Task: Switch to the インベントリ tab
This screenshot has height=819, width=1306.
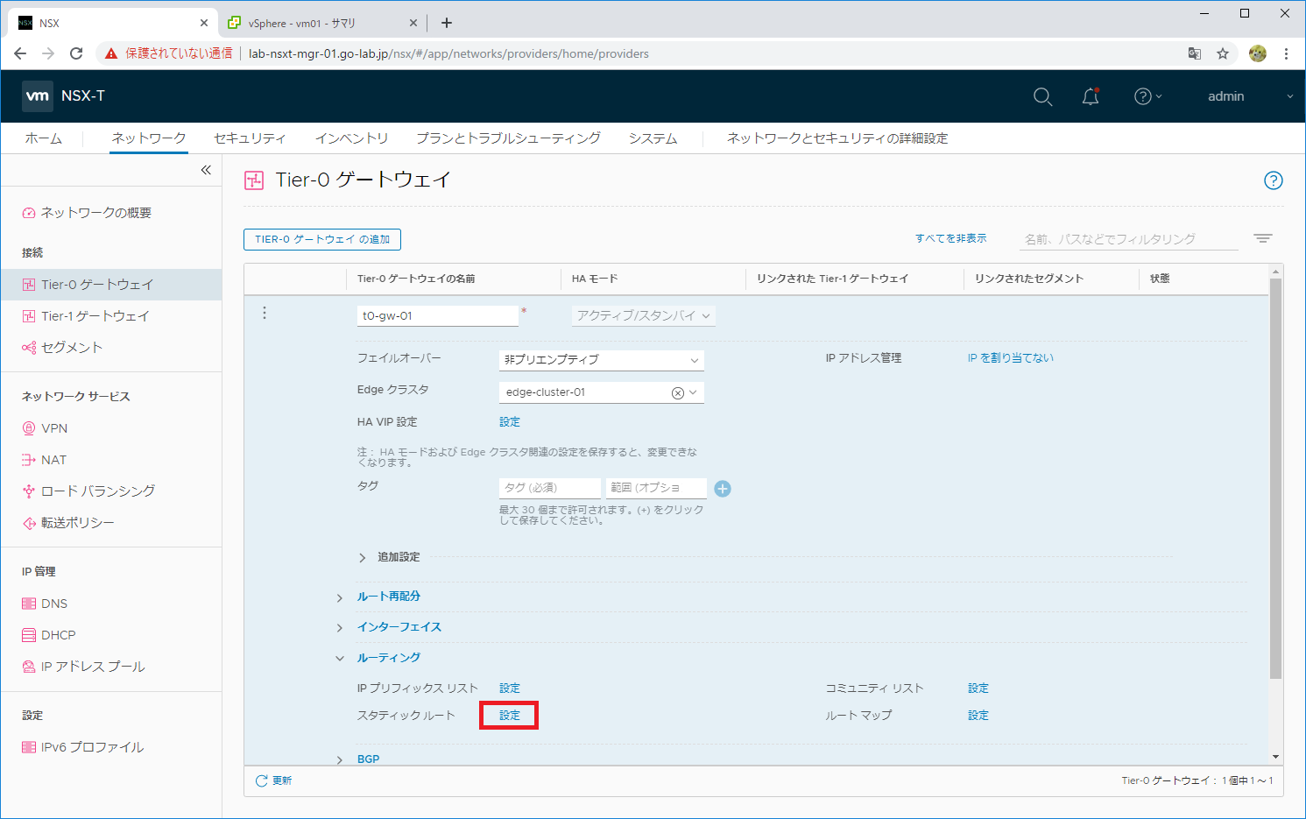Action: pos(351,138)
